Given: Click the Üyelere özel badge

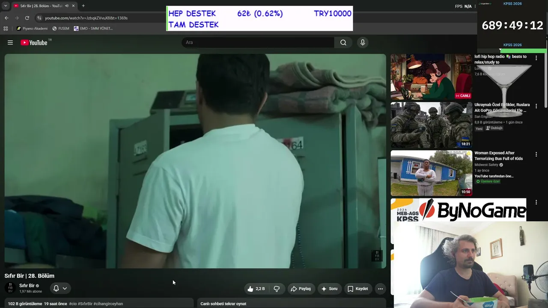Looking at the screenshot, I should (488, 181).
